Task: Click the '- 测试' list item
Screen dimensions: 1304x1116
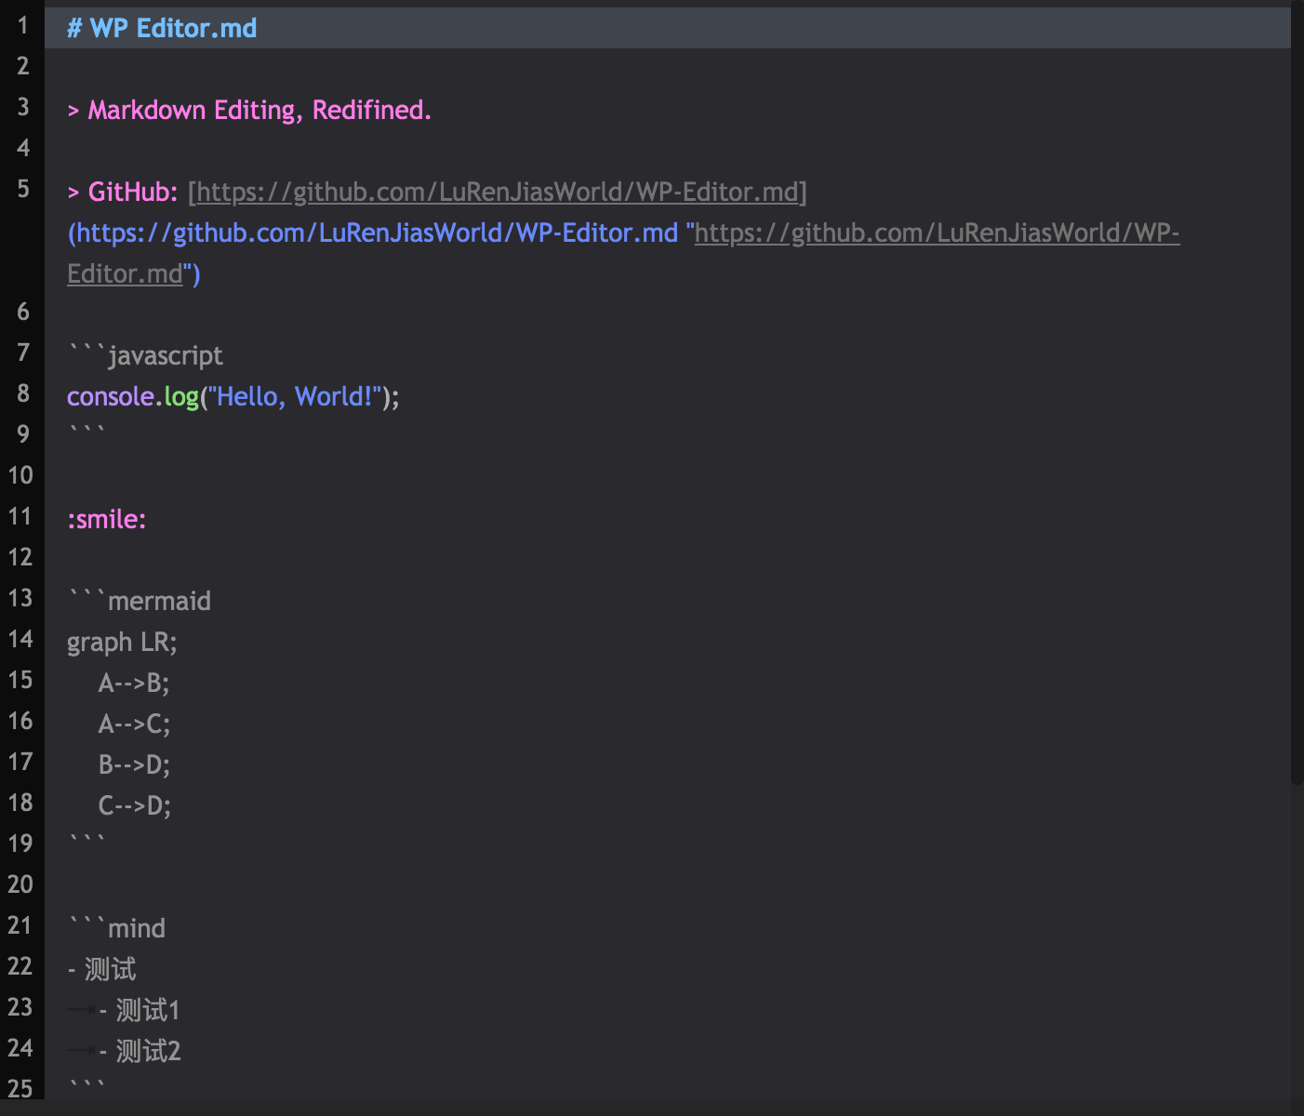Action: [x=101, y=969]
